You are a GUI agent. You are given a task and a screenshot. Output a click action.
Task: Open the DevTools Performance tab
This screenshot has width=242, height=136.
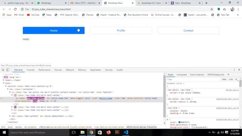45,70
